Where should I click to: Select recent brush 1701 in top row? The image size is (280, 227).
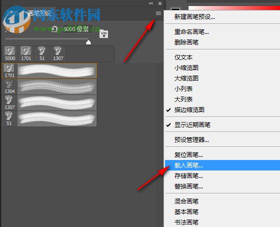coord(26,53)
